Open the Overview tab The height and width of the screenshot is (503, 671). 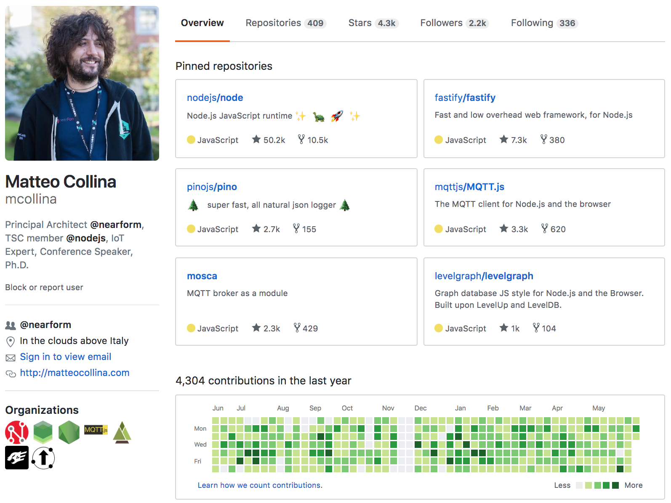202,23
